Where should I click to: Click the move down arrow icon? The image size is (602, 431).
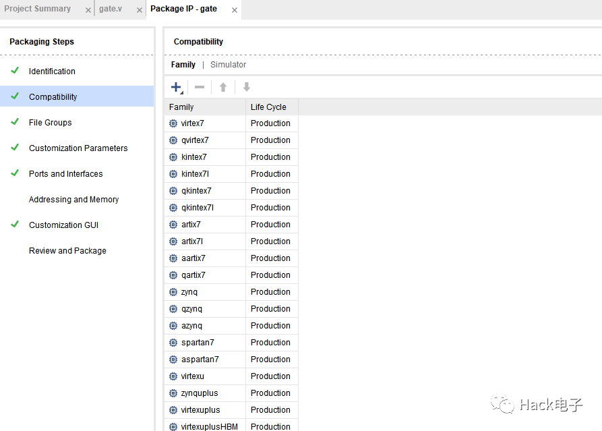coord(247,87)
